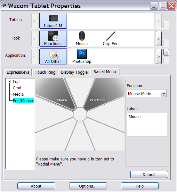Collapse the Top tree node
The height and width of the screenshot is (192, 177).
pyautogui.click(x=10, y=82)
